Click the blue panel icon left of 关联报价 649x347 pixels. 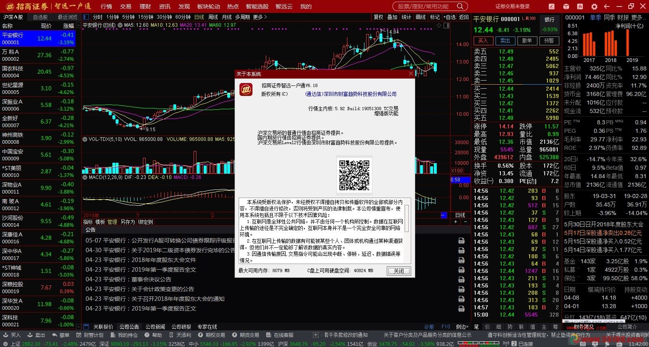tap(86, 326)
